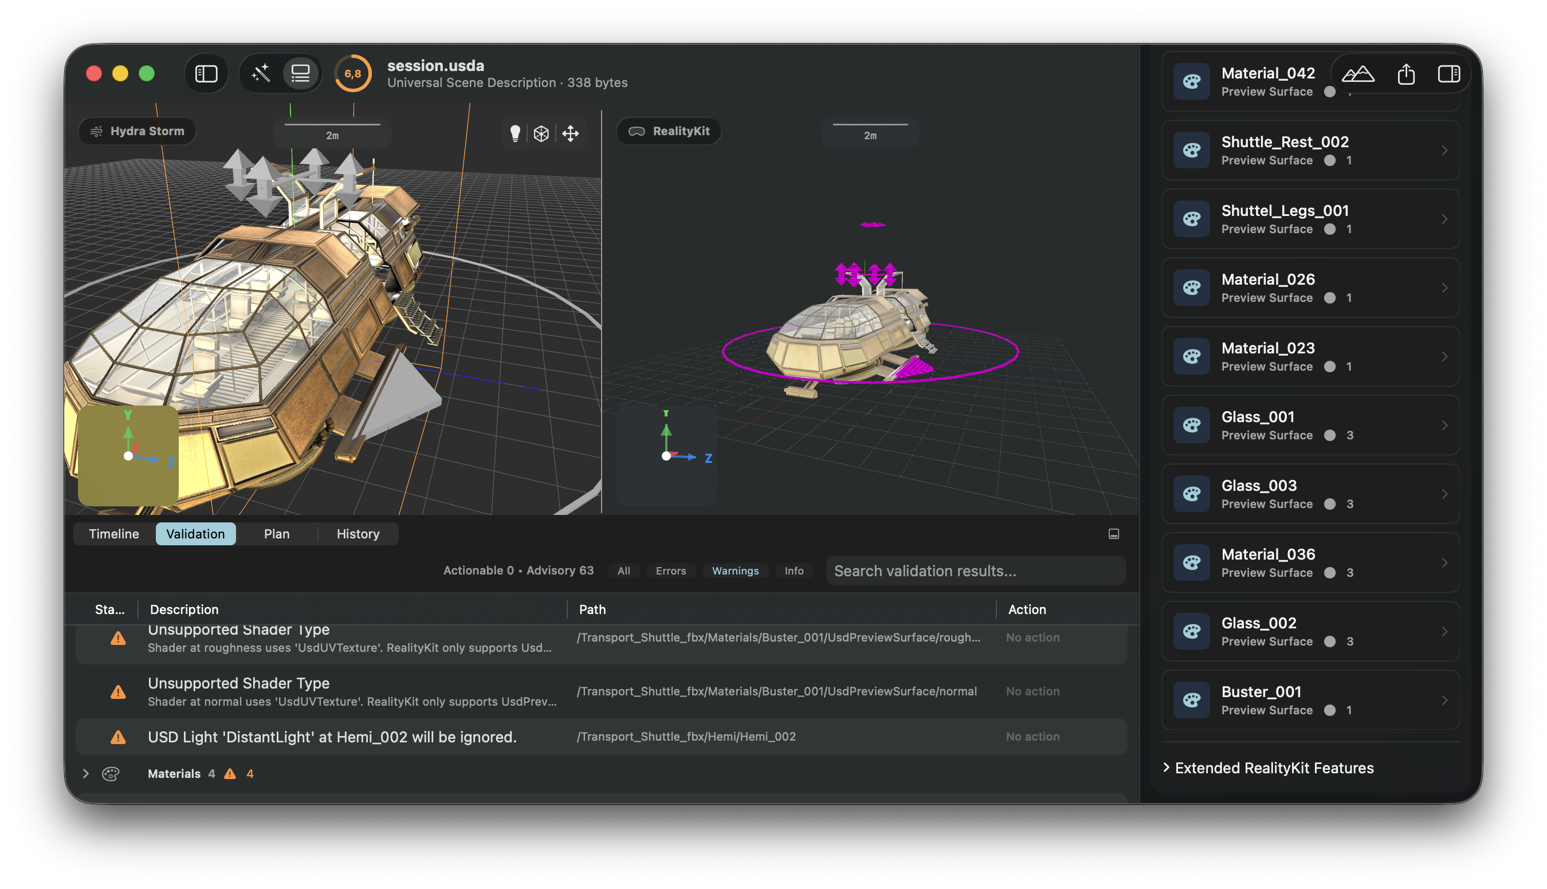Image resolution: width=1547 pixels, height=889 pixels.
Task: Expand the Materials validation group
Action: (85, 774)
